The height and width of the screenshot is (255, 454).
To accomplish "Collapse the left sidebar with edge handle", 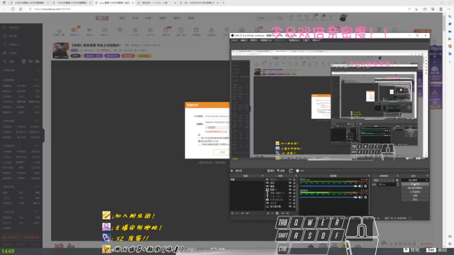I will [x=44, y=135].
